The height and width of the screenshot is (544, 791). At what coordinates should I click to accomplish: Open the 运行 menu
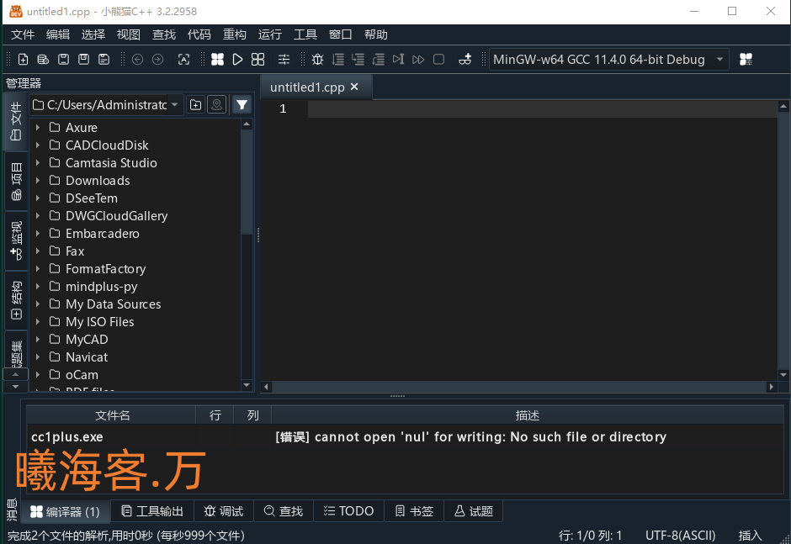coord(269,34)
